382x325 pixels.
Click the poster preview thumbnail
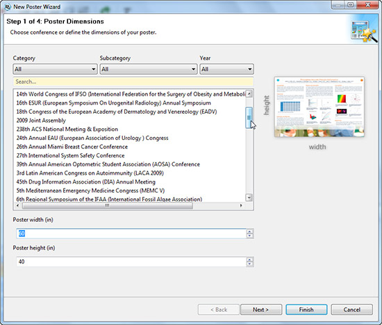pyautogui.click(x=319, y=107)
